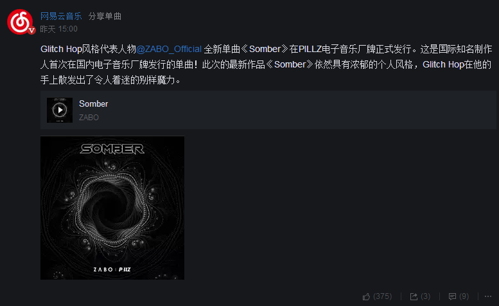This screenshot has width=499, height=306.
Task: Click empty area of Somber song card
Action: click(286, 110)
